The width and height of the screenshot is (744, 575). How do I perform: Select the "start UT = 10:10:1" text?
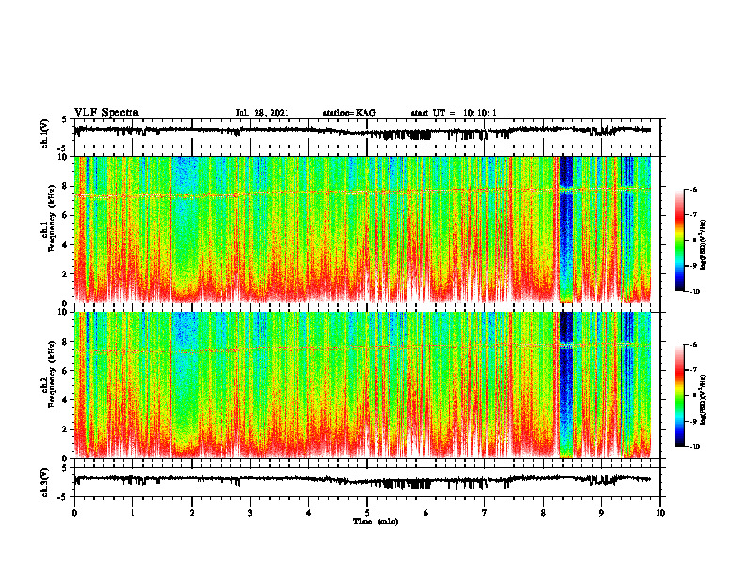click(454, 113)
